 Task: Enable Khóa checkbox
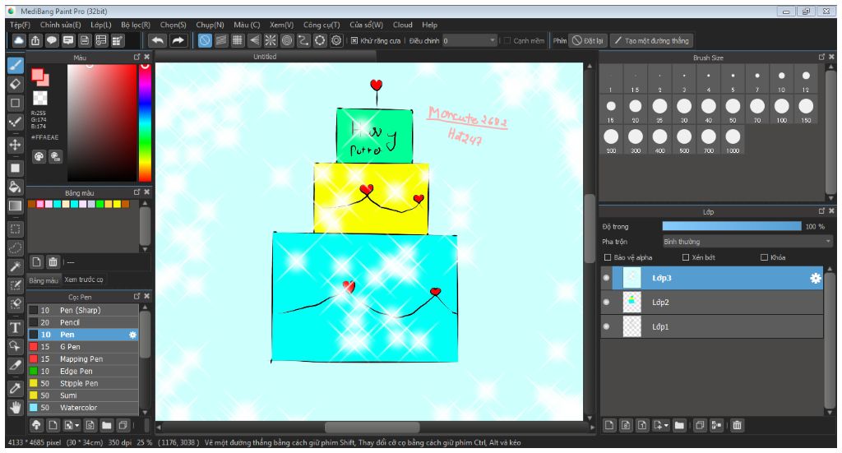tap(764, 257)
